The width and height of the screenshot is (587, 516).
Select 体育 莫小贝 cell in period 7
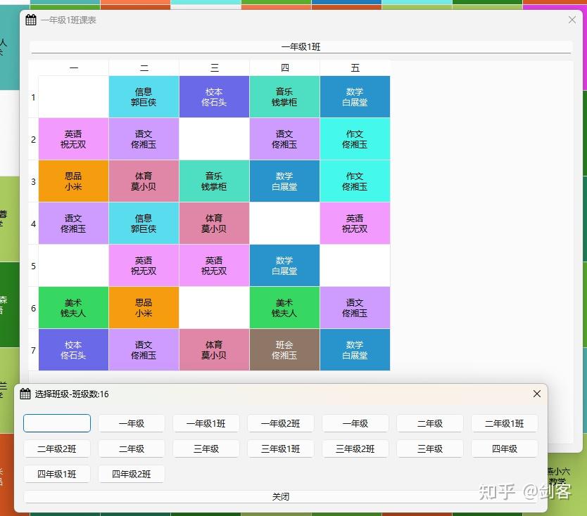coord(214,350)
